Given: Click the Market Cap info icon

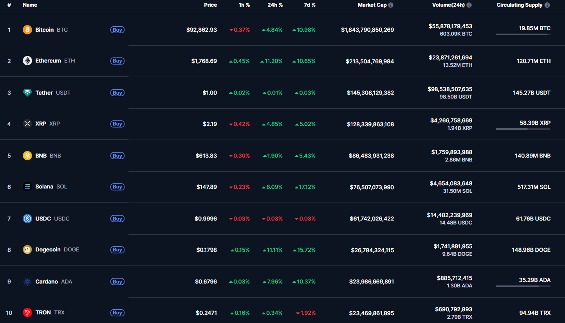Looking at the screenshot, I should [391, 5].
